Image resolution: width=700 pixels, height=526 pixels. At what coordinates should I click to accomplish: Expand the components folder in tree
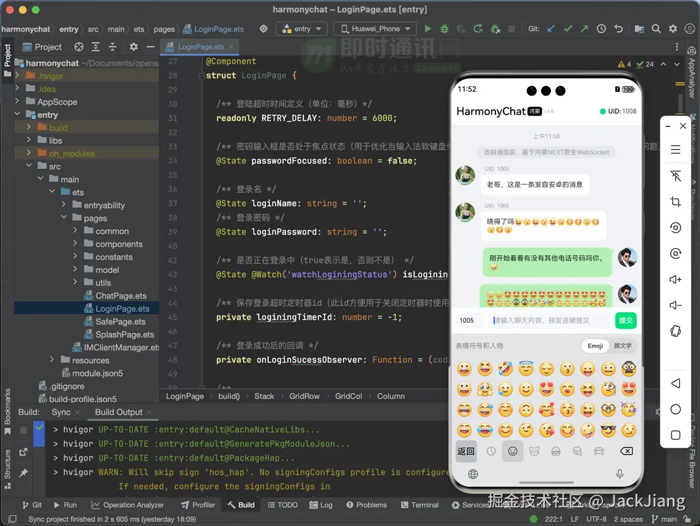pos(76,244)
